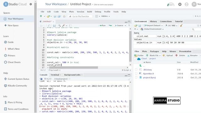Expand the Blank File dropdown
Image resolution: width=201 pixels, height=113 pixels.
tap(160, 56)
